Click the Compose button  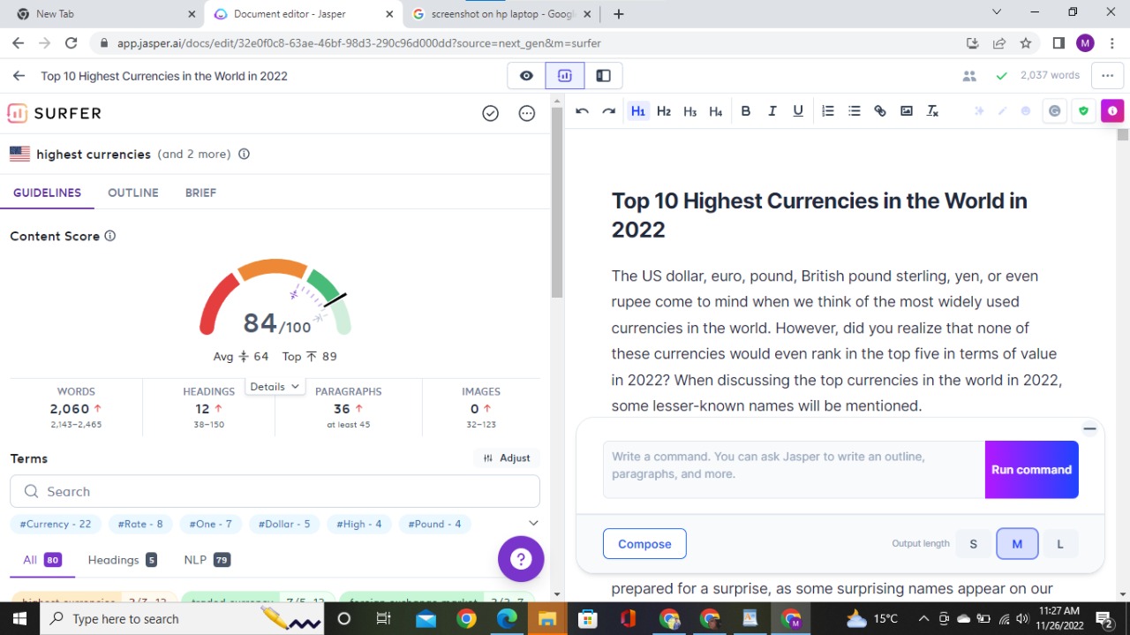[644, 544]
